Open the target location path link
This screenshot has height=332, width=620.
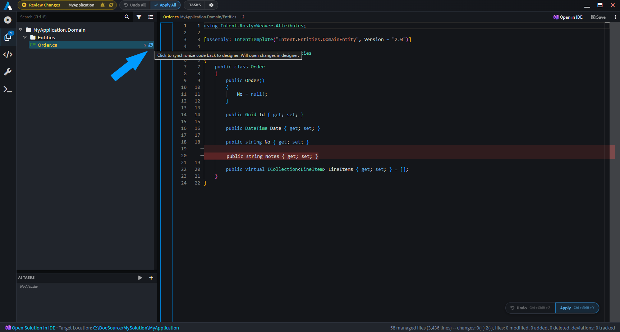pyautogui.click(x=136, y=328)
